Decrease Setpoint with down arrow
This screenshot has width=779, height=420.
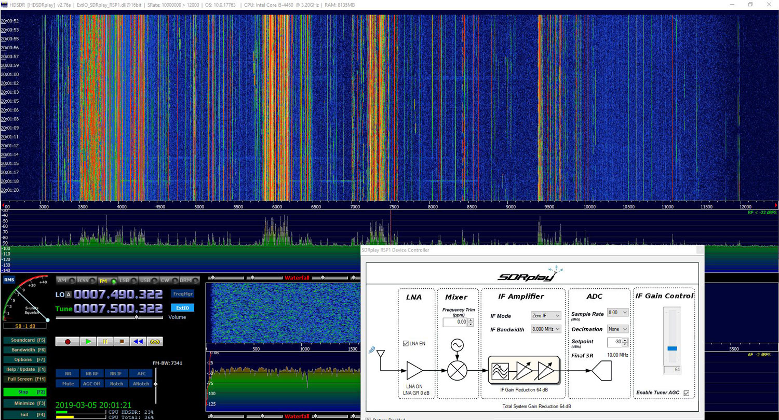click(625, 344)
